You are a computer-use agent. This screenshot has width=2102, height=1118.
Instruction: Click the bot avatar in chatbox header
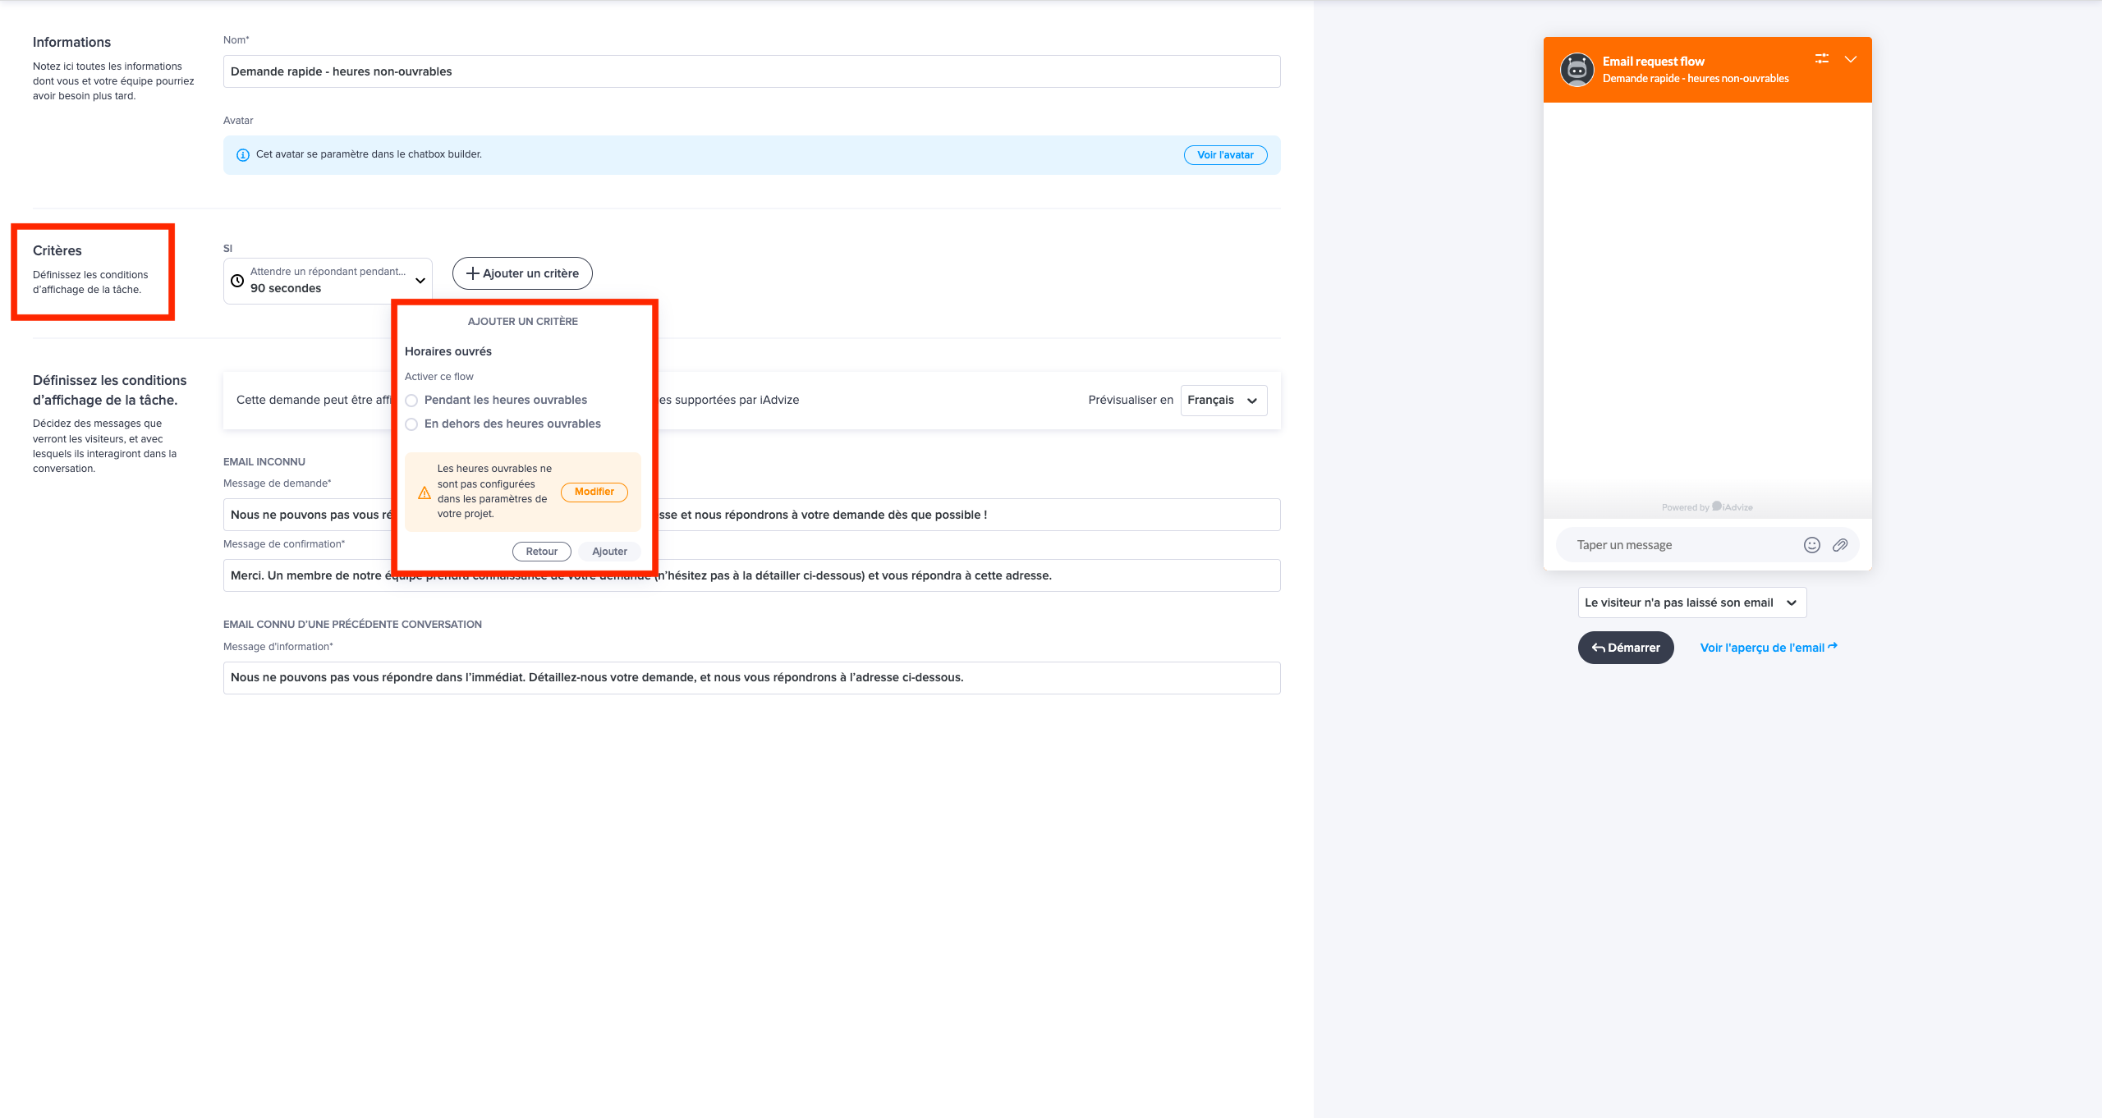pos(1576,70)
